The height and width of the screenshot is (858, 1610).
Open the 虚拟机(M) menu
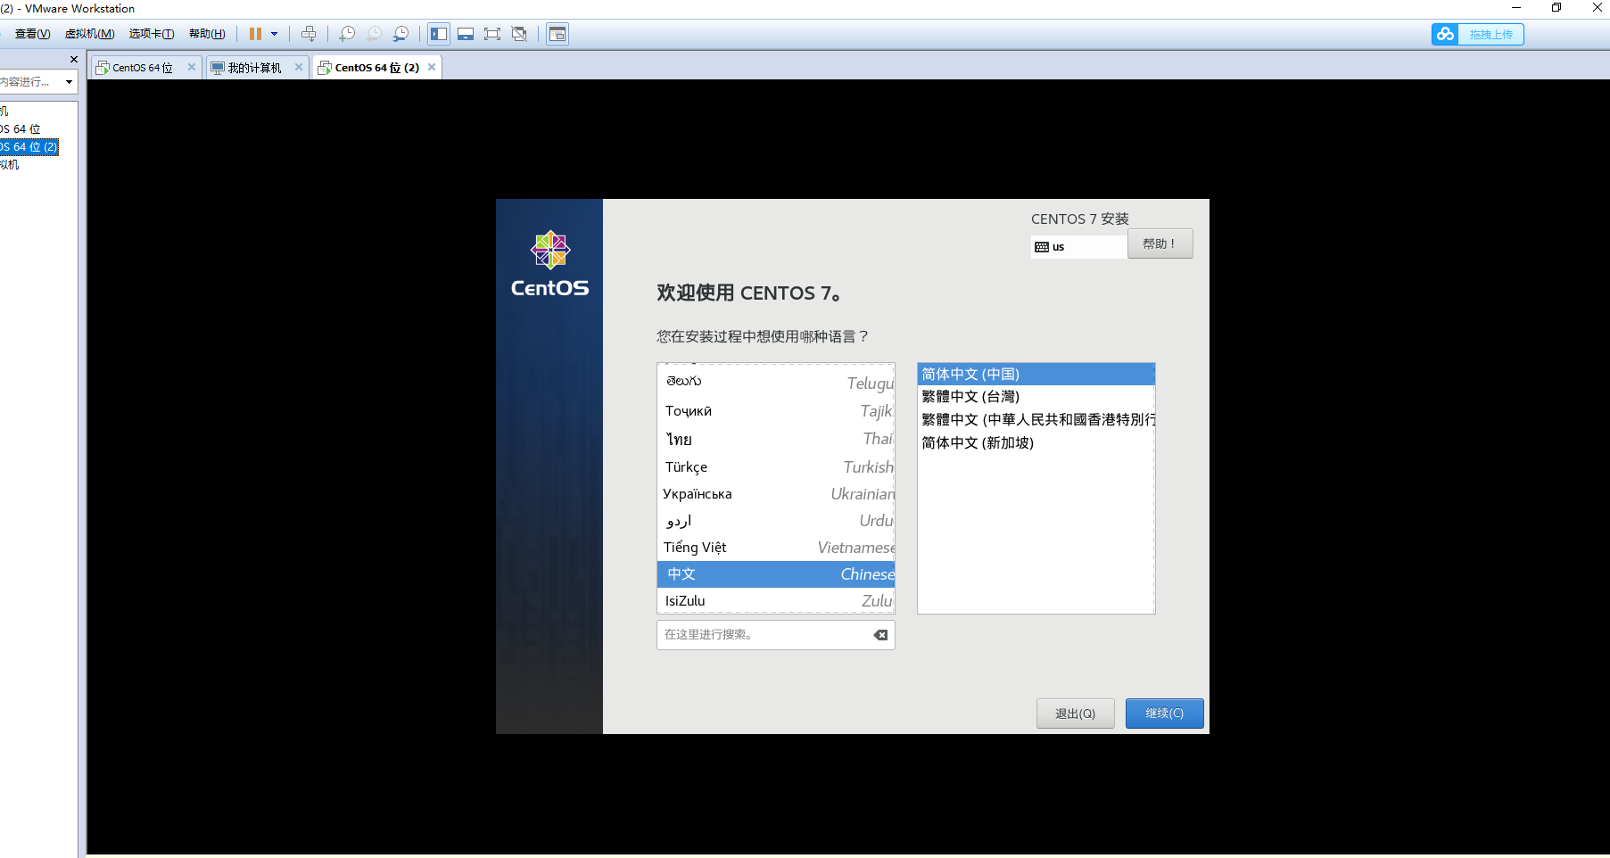89,34
